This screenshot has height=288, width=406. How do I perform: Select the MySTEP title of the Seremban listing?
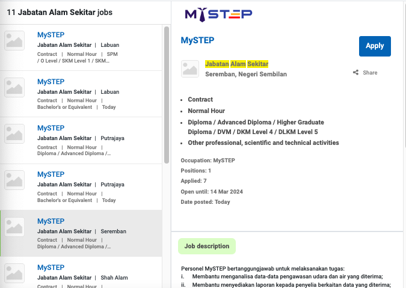tap(51, 221)
